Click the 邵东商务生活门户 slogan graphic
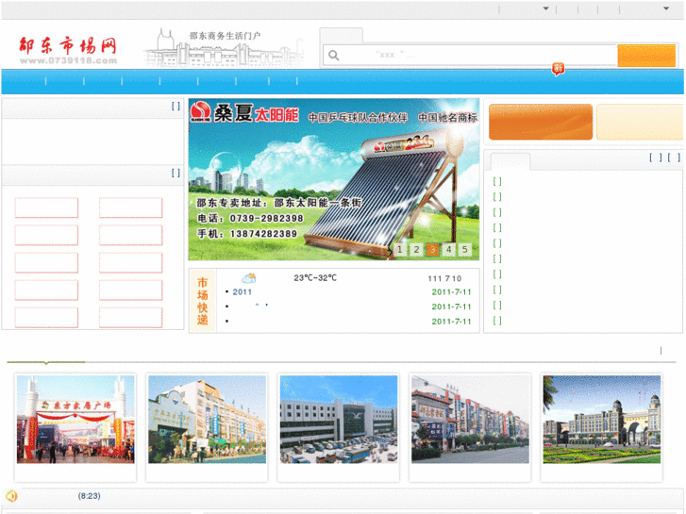The width and height of the screenshot is (686, 514). [224, 48]
